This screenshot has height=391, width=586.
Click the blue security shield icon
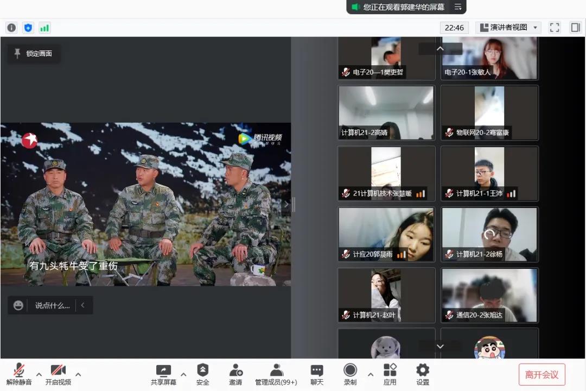click(x=28, y=28)
